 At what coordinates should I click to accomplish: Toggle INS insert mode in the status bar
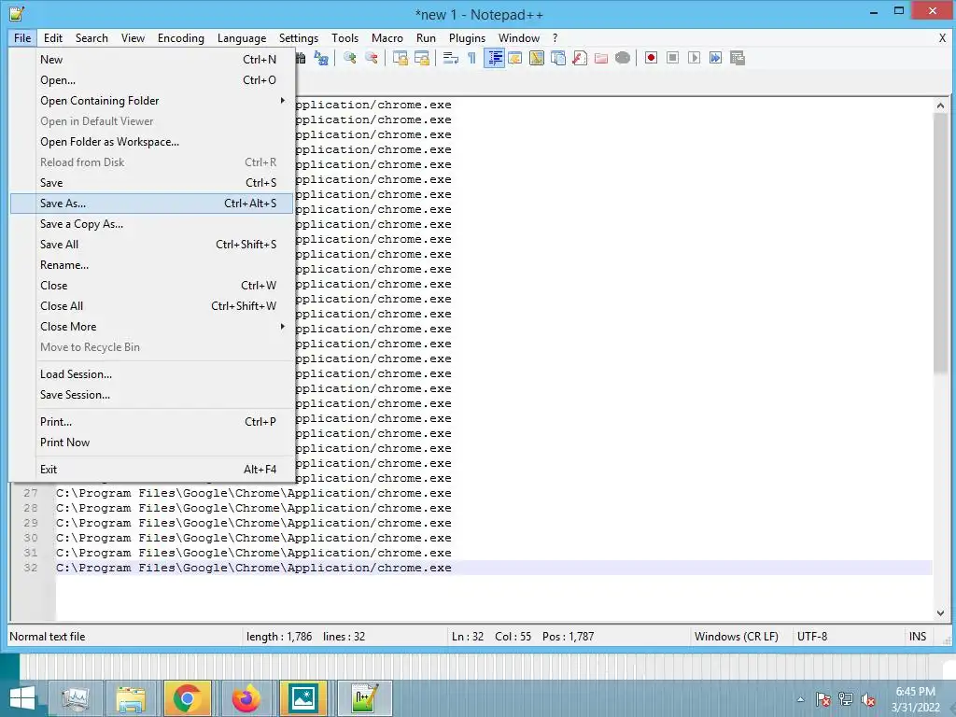(x=918, y=637)
